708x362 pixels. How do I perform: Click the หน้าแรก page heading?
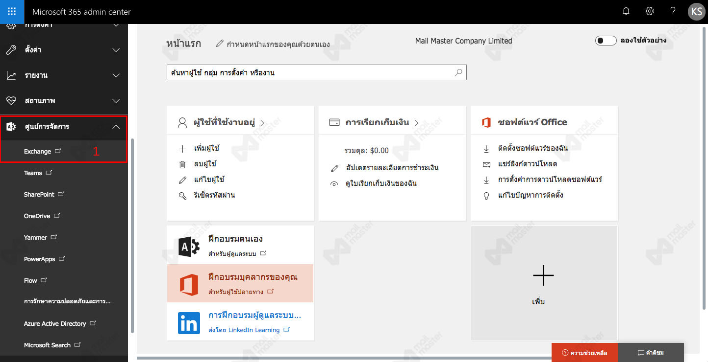click(x=183, y=44)
